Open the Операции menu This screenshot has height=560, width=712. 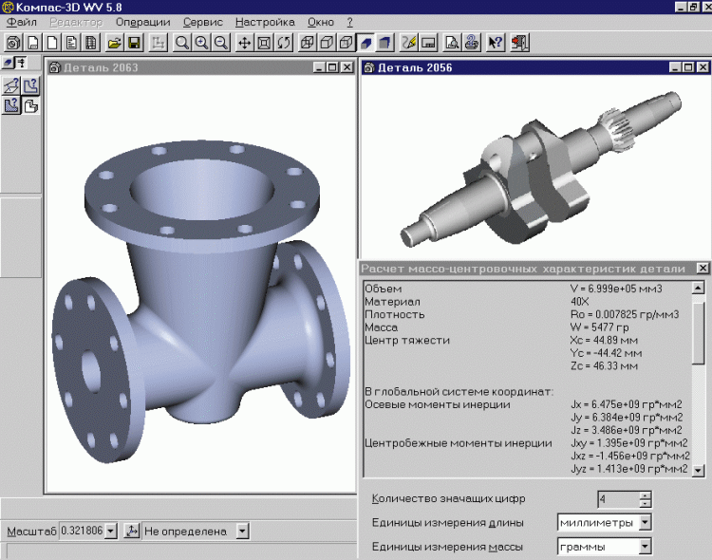(x=142, y=22)
